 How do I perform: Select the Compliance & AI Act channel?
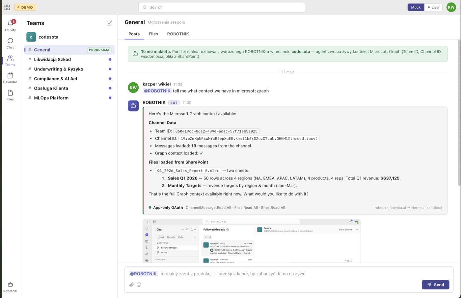pos(69,79)
